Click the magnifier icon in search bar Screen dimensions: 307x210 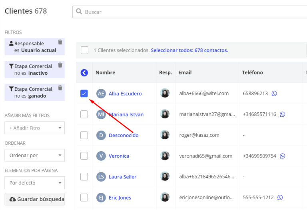coord(79,12)
